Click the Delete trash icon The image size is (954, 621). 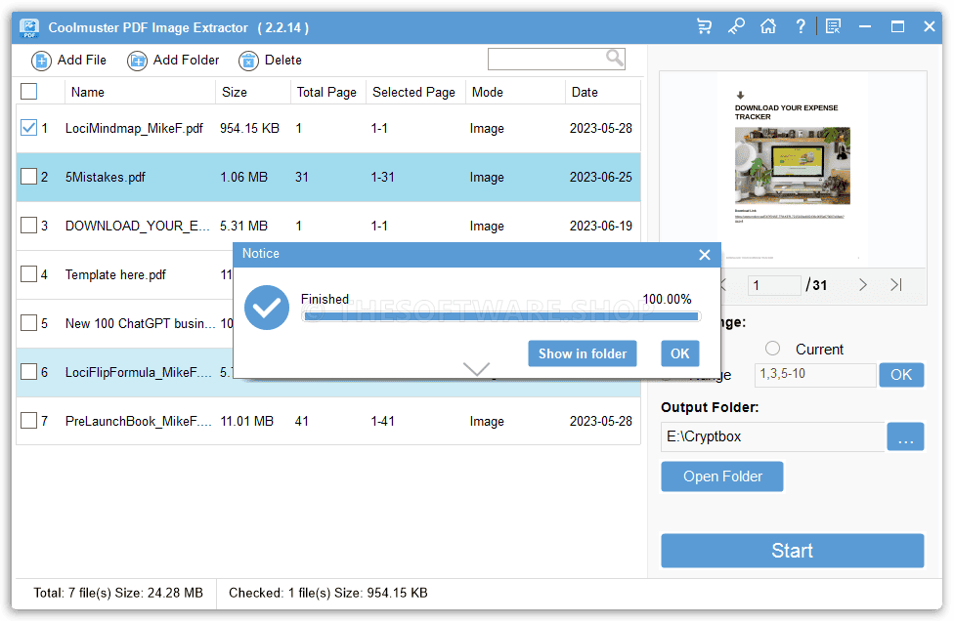(x=248, y=61)
